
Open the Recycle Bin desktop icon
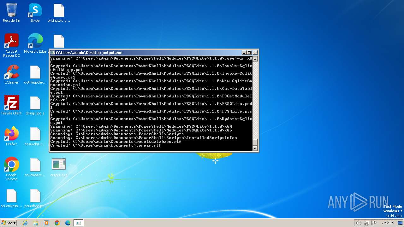coord(11,13)
